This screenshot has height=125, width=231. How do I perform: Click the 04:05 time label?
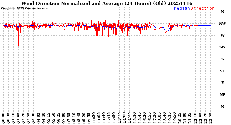click(38, 118)
